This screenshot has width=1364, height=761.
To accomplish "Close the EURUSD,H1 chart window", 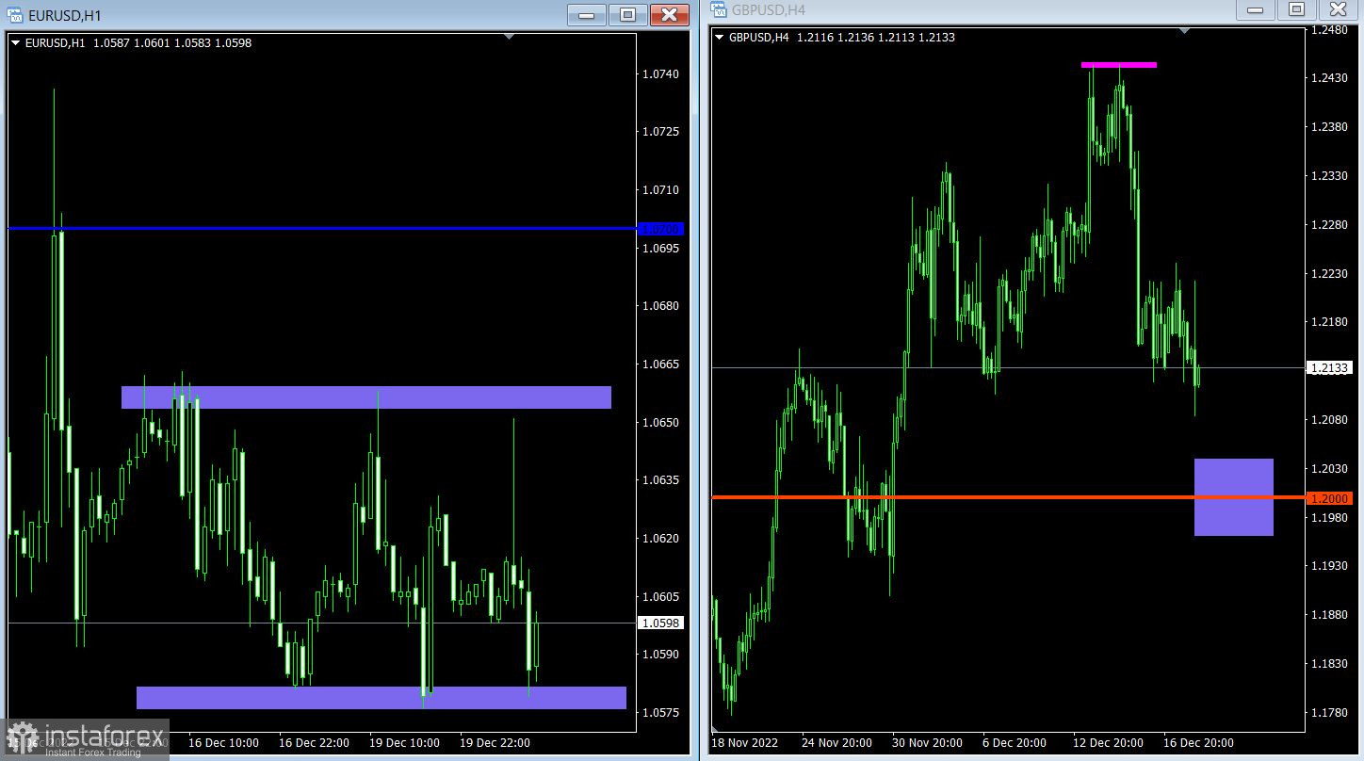I will 669,15.
